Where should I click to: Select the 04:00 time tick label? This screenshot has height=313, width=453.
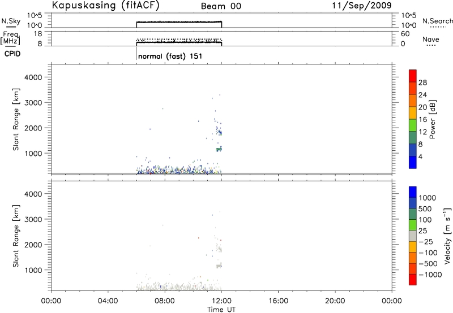tap(108, 301)
